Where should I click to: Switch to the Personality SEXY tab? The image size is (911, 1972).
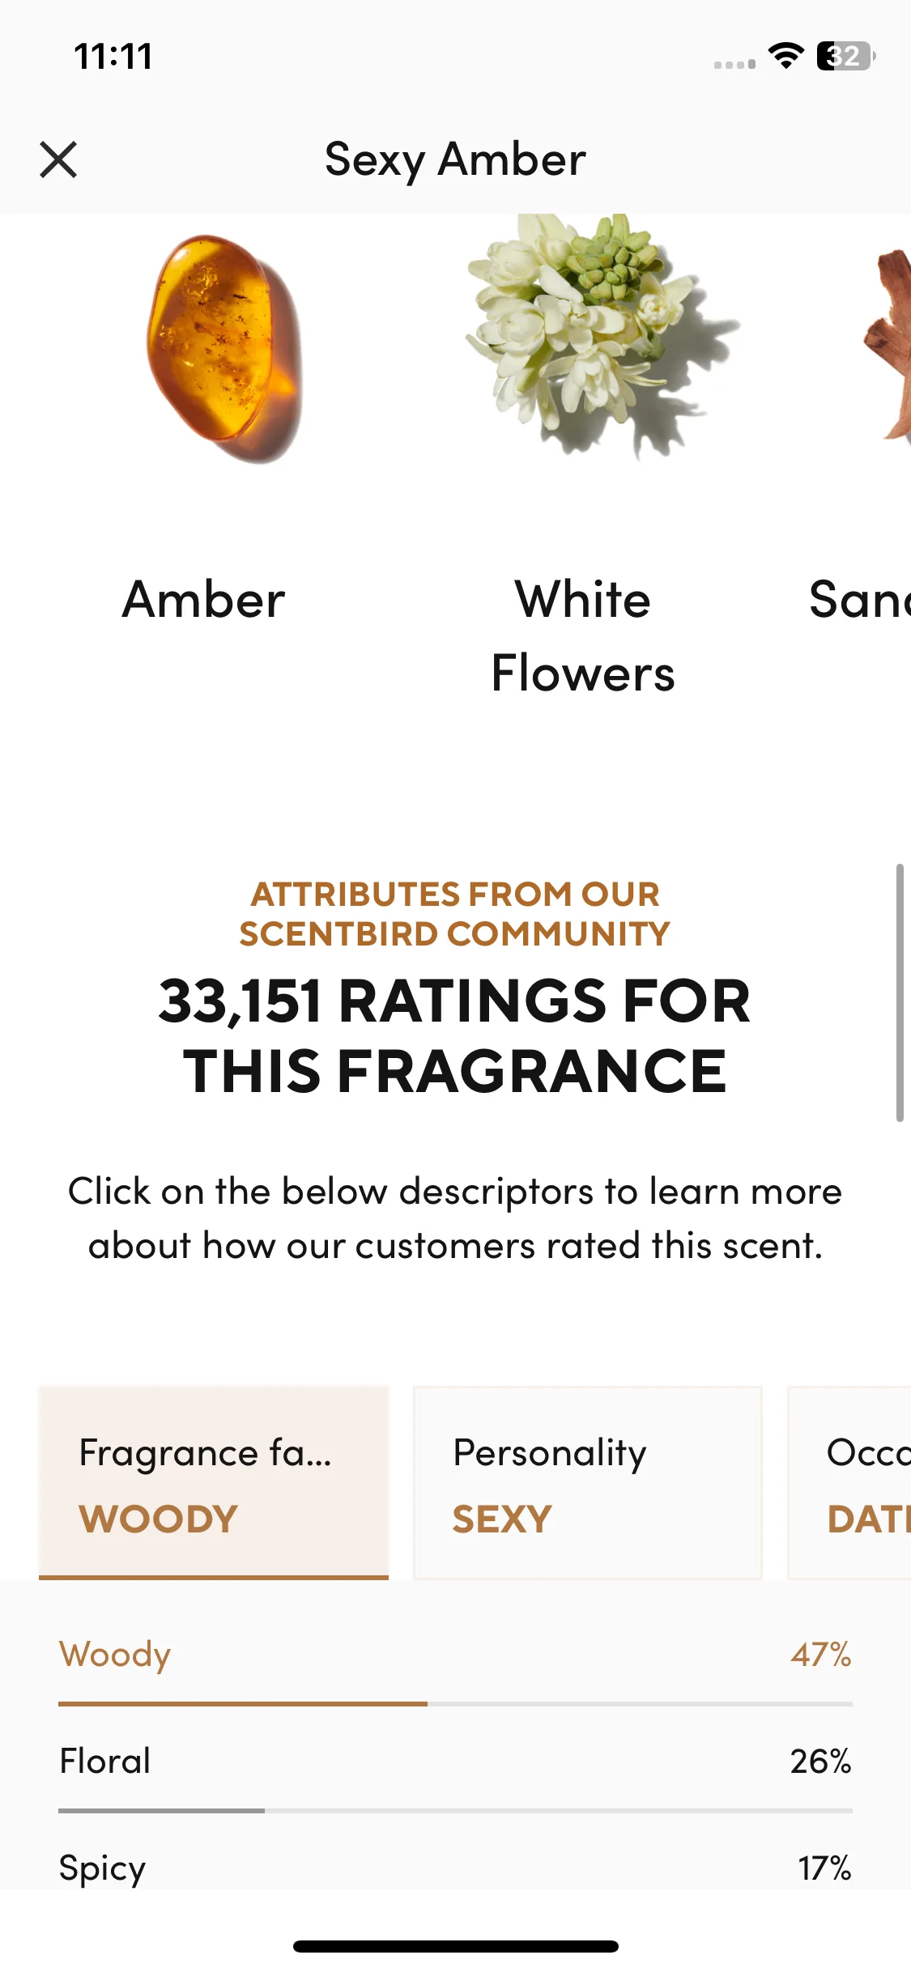click(588, 1482)
